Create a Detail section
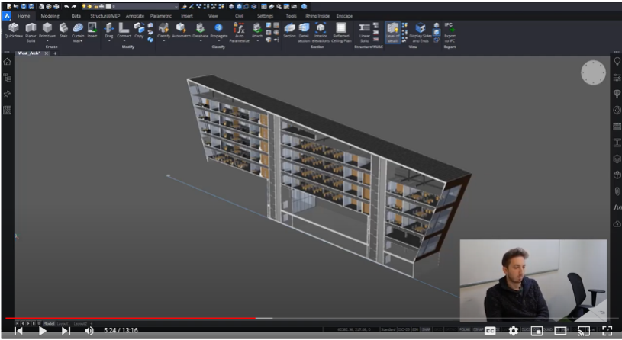 coord(304,33)
